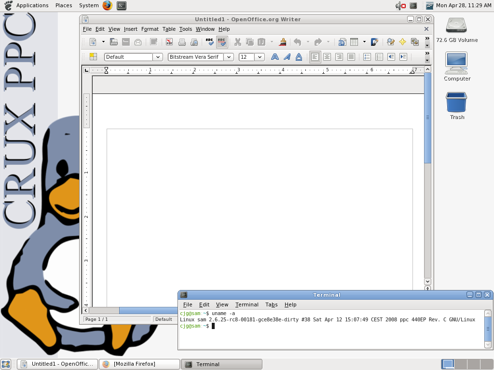This screenshot has width=494, height=370.
Task: Click the Insert Table icon
Action: (354, 42)
